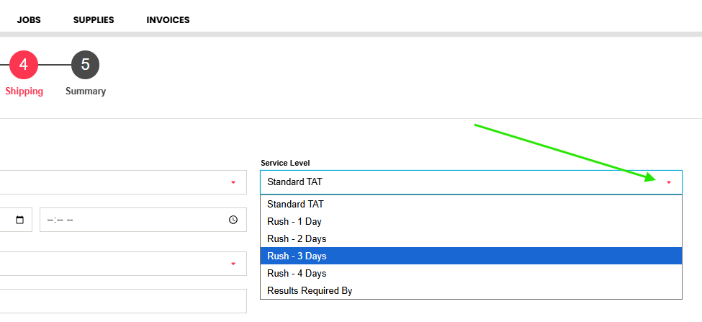Click step 4 Shipping circle
This screenshot has width=702, height=322.
point(24,65)
